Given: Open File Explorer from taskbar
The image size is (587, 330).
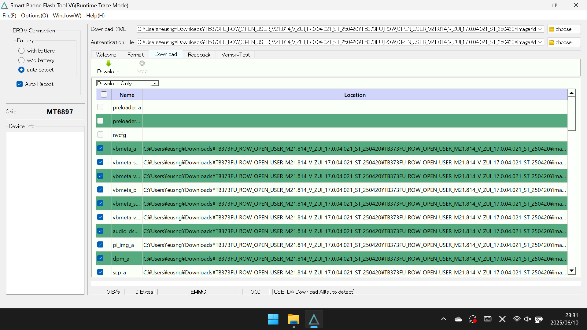Looking at the screenshot, I should 293,319.
